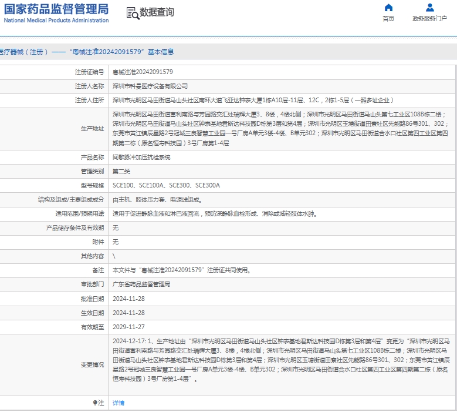Click the 无 value in 产品储存条件及有效期 row
This screenshot has width=457, height=412.
116,228
